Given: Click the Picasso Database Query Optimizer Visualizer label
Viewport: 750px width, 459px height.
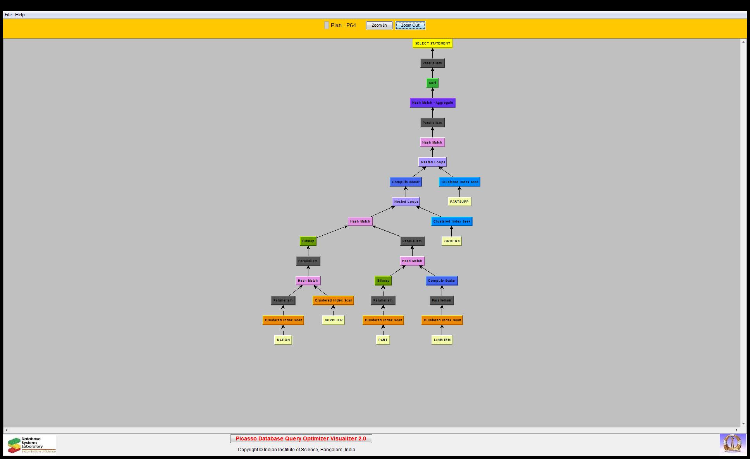Looking at the screenshot, I should pos(301,438).
